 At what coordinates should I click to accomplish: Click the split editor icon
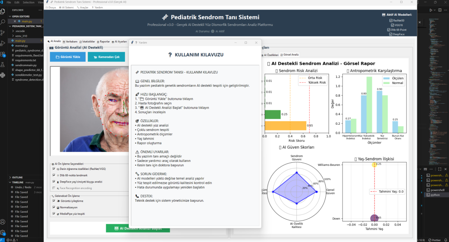click(x=439, y=10)
